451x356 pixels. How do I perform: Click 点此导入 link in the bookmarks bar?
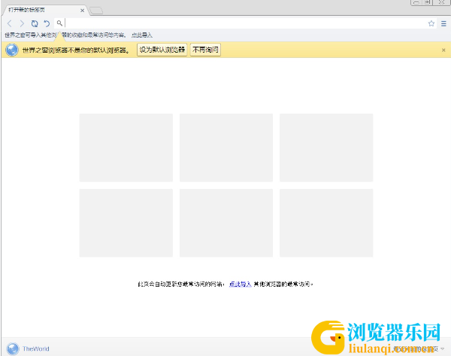(142, 35)
